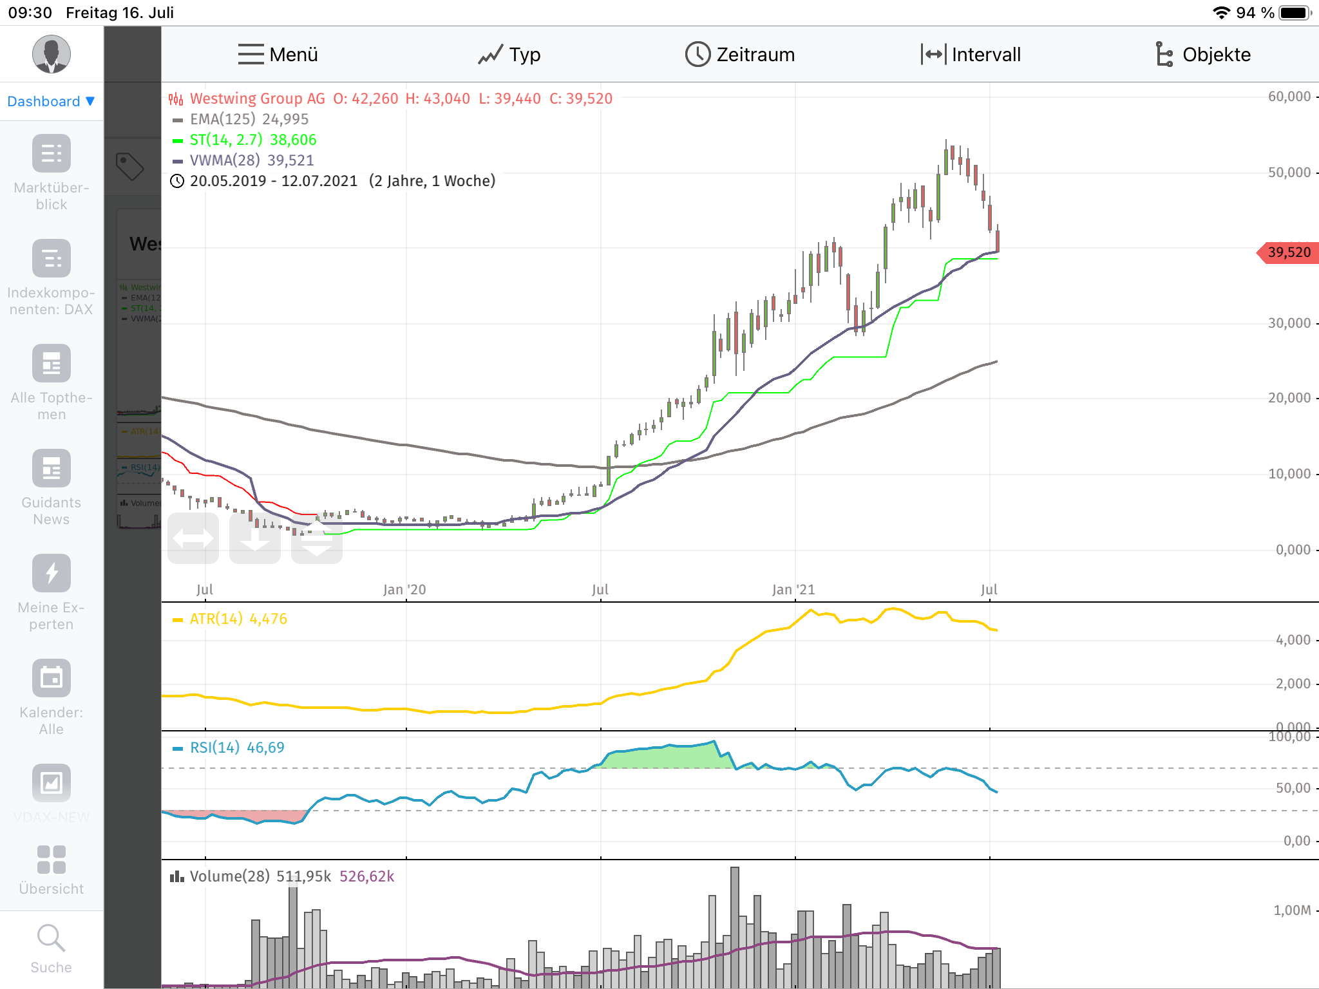Open Marktüberblick in the sidebar
This screenshot has height=989, width=1319.
pos(51,154)
